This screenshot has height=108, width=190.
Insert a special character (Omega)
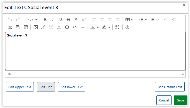[x=67, y=27]
